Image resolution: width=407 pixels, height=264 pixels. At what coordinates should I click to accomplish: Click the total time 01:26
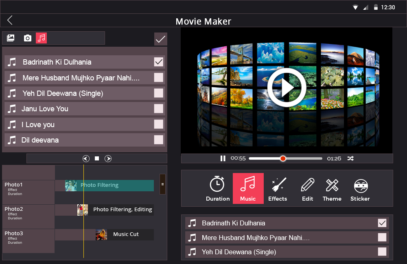334,158
